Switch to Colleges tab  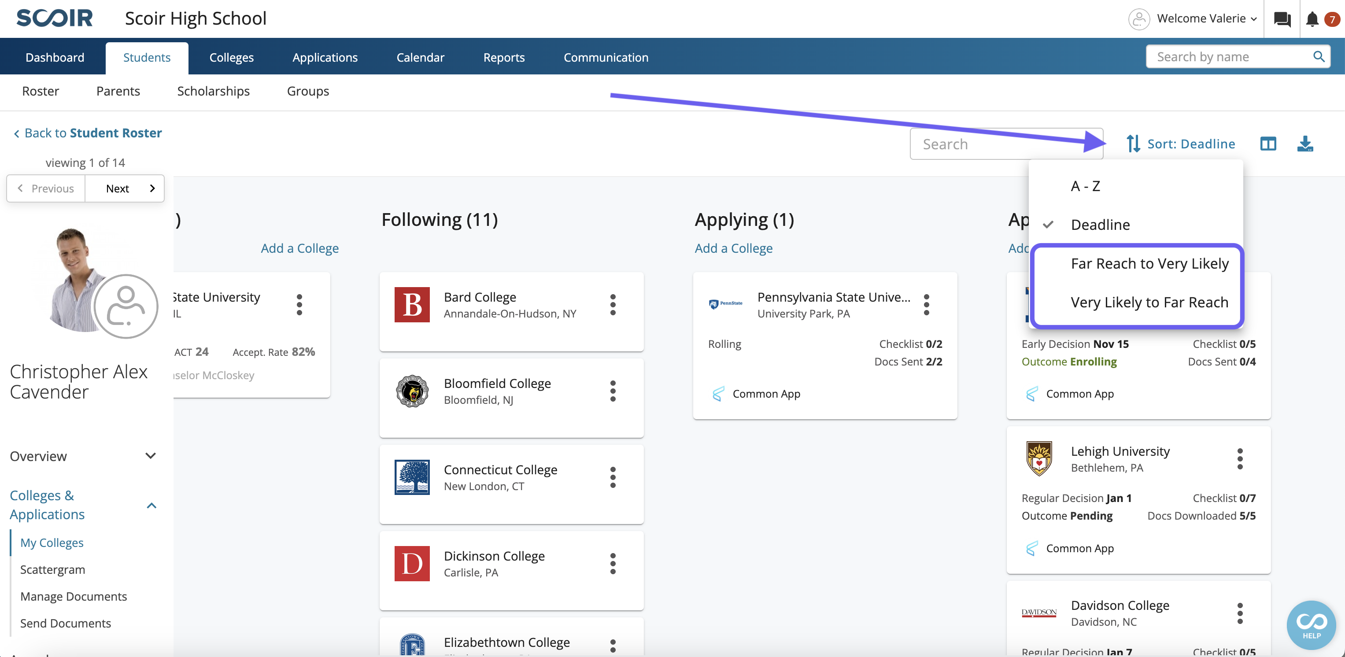coord(231,57)
